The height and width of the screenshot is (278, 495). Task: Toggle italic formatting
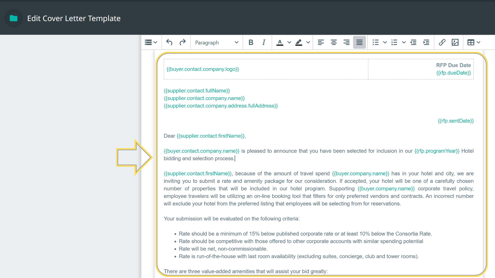(x=263, y=42)
